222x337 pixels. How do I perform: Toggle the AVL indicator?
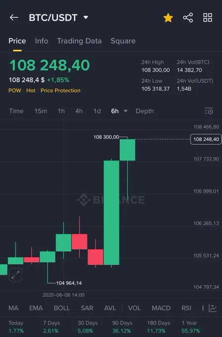110,308
